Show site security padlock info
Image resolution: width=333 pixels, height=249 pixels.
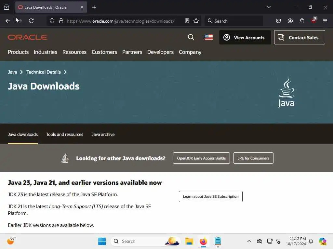coord(61,21)
